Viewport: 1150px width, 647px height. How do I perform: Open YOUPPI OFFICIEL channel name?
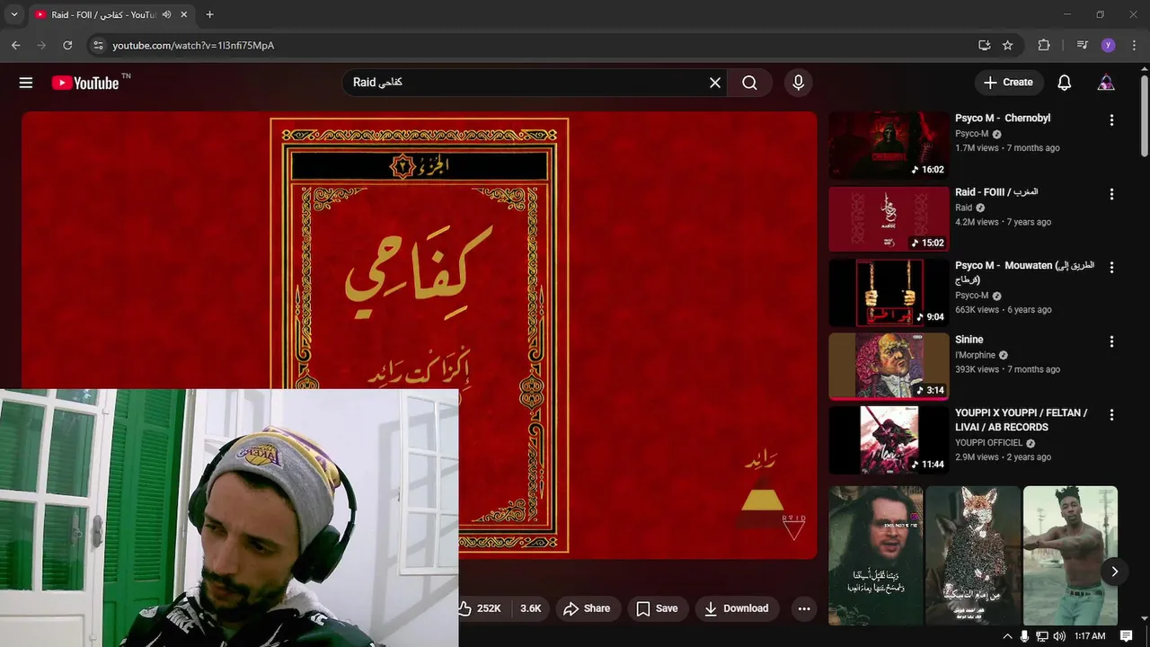tap(988, 443)
